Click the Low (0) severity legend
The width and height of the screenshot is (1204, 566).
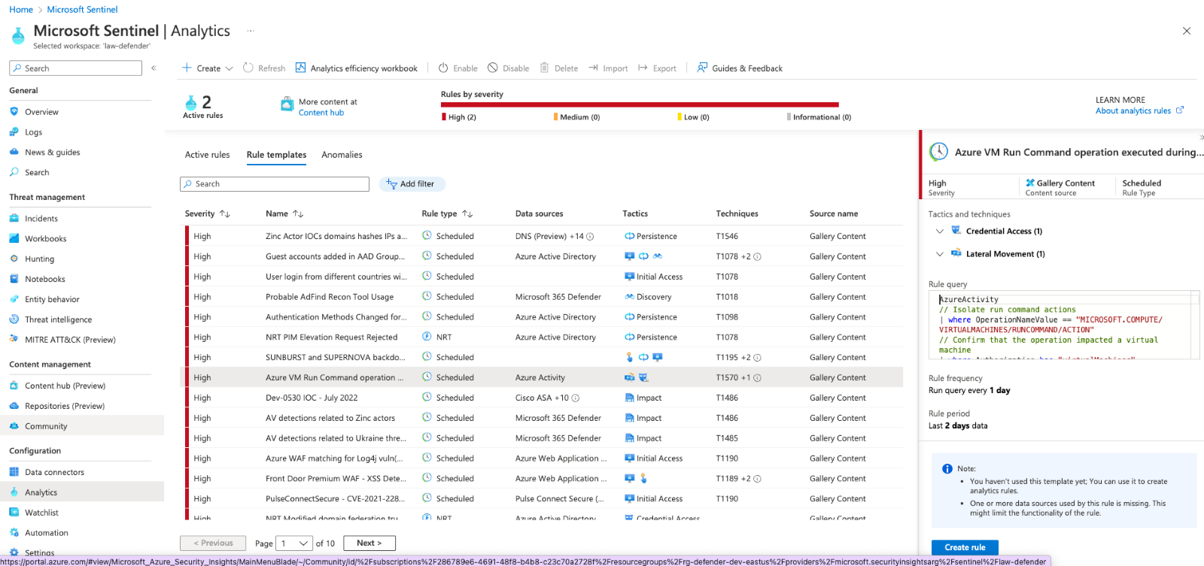pos(693,117)
